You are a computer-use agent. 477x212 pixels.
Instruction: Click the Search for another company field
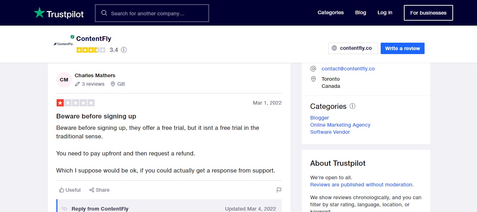(x=152, y=13)
